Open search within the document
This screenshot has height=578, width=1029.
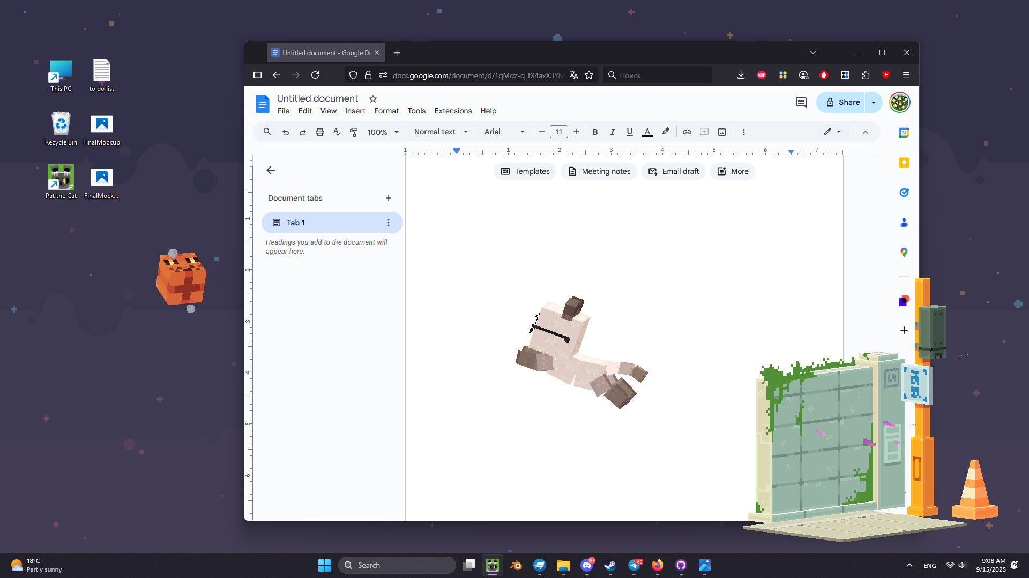(267, 132)
